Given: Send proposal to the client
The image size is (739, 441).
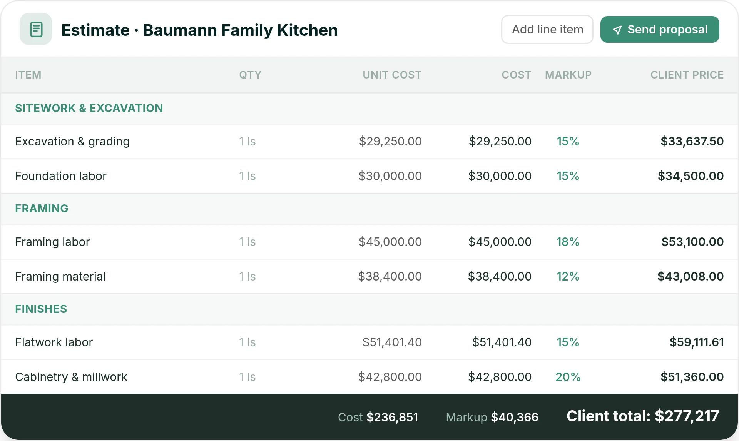Looking at the screenshot, I should pos(660,30).
